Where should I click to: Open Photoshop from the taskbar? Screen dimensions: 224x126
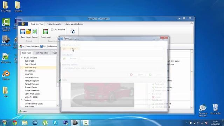[x=65, y=123]
